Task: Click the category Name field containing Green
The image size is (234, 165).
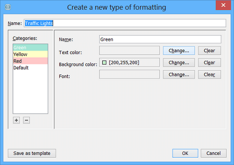Action: click(160, 39)
